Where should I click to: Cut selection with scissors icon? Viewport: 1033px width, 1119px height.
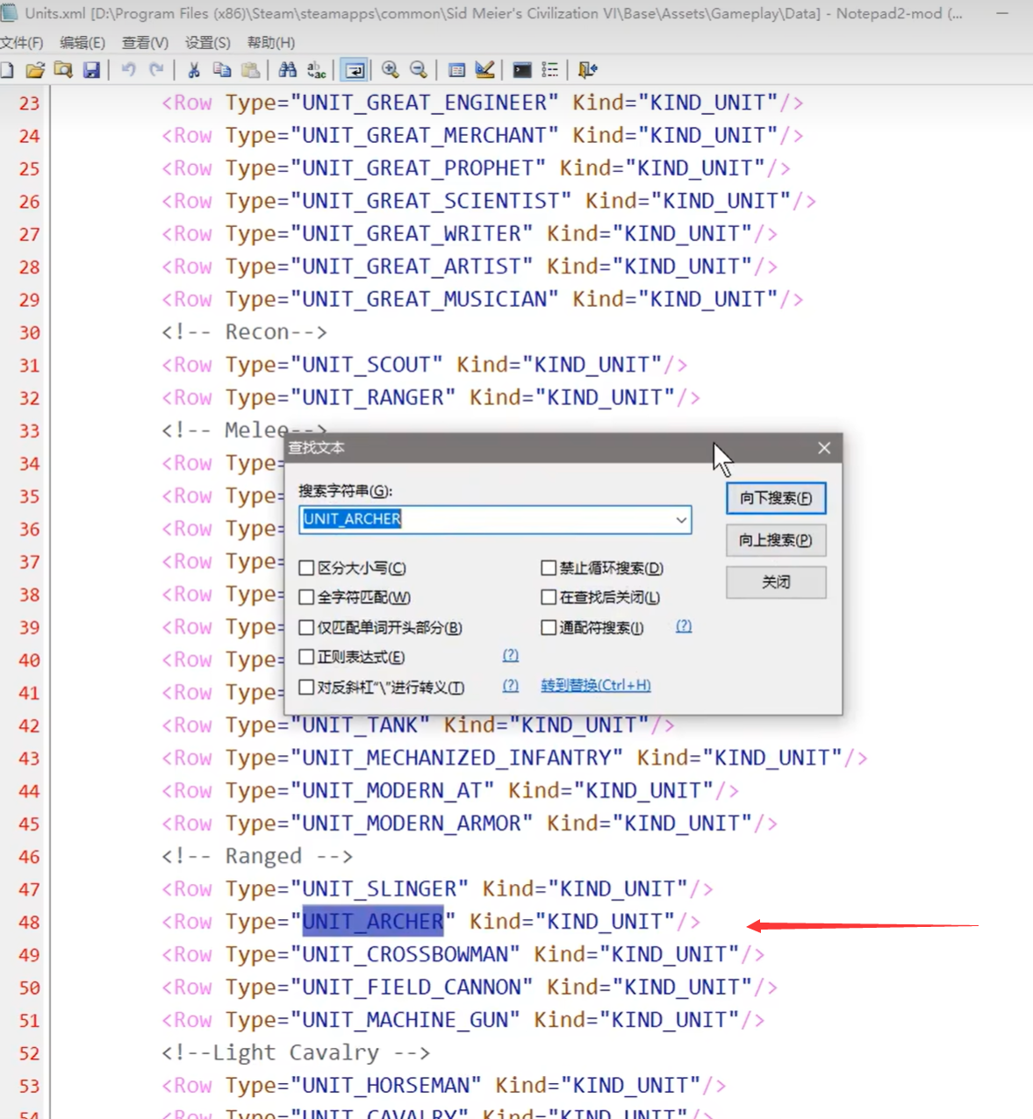[194, 70]
